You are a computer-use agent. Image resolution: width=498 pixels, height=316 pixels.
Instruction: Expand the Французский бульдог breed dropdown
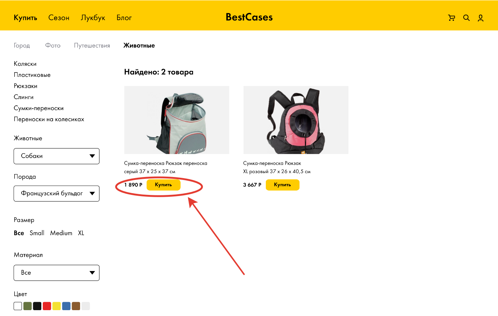[56, 193]
